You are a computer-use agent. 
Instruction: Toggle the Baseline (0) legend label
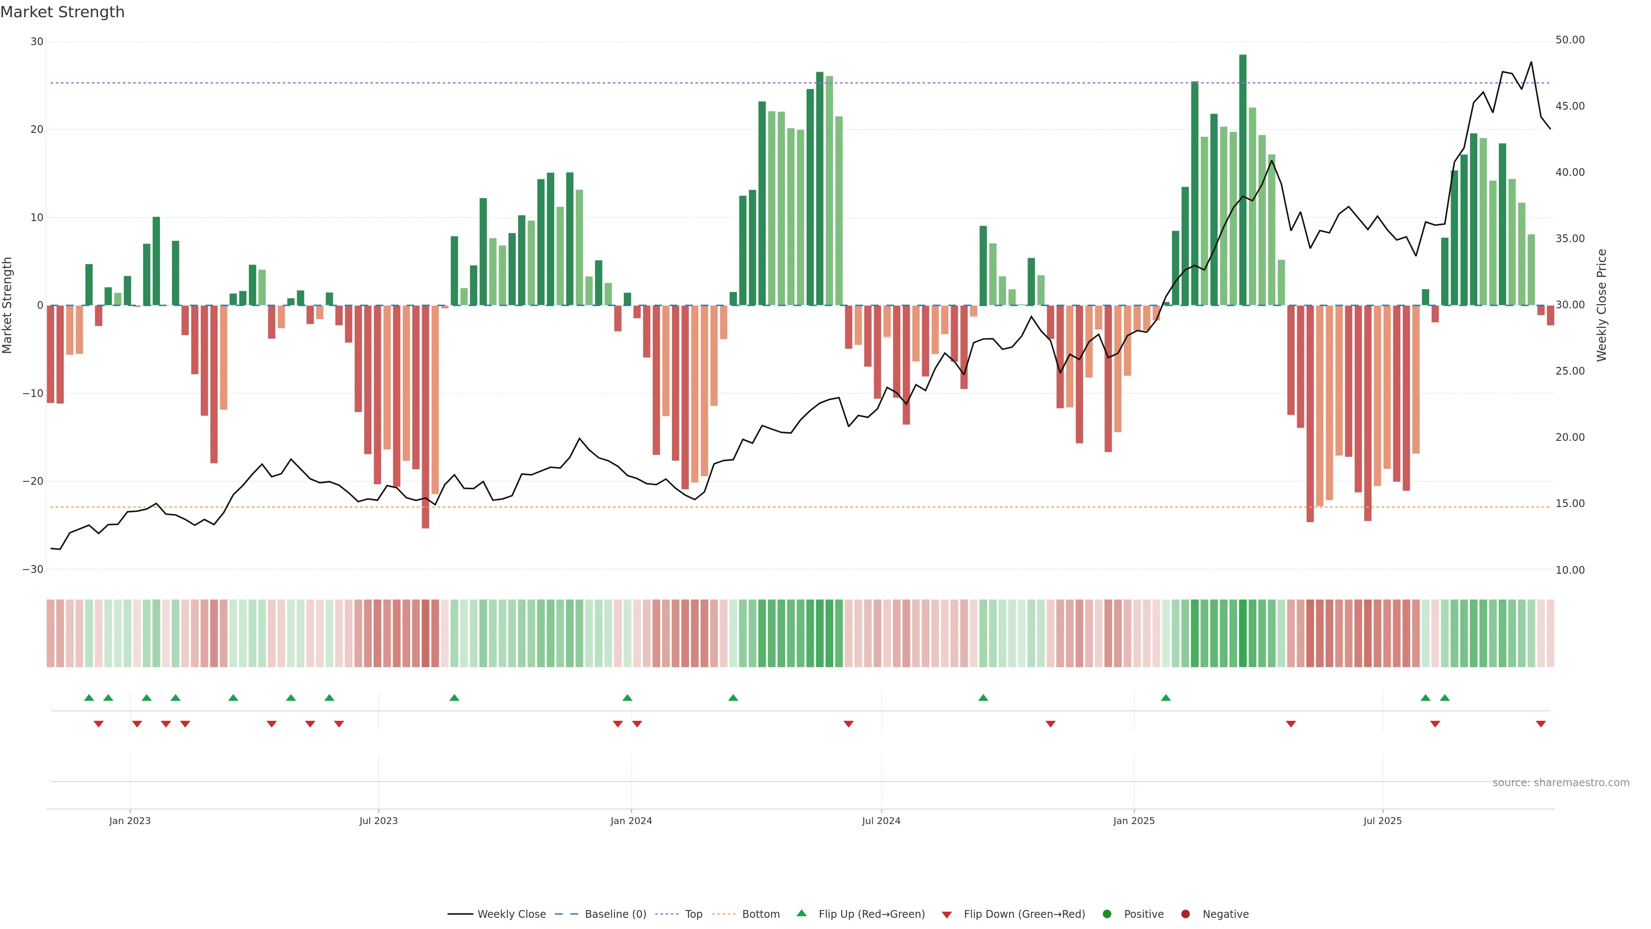615,914
